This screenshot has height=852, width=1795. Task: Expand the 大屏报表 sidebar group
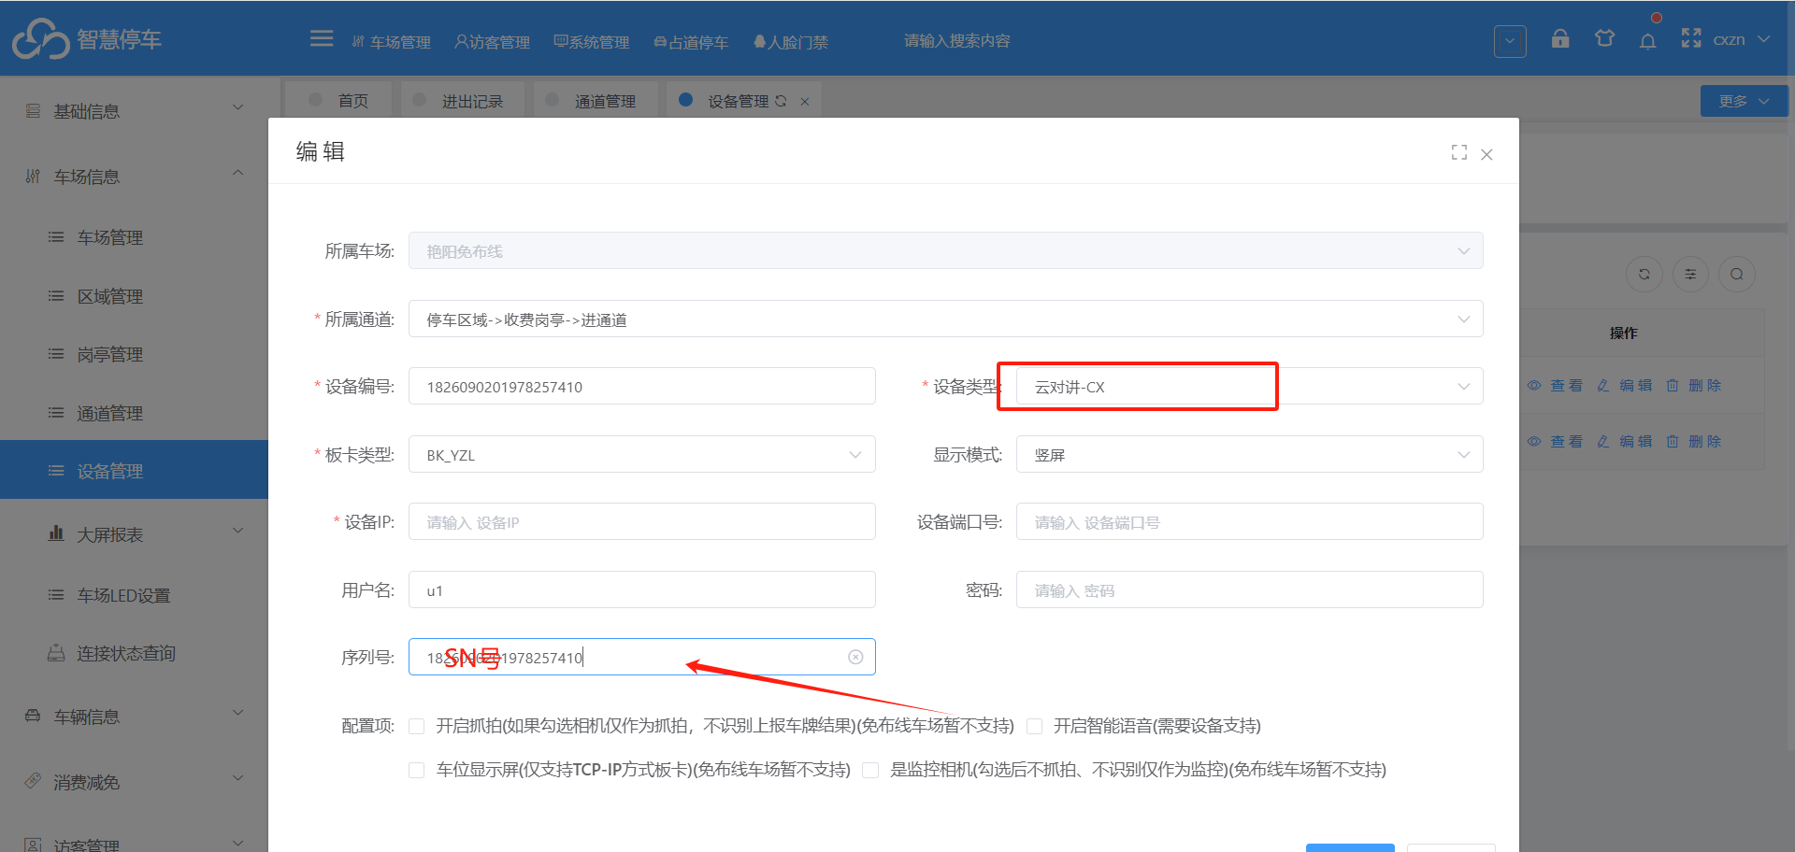[x=134, y=533]
